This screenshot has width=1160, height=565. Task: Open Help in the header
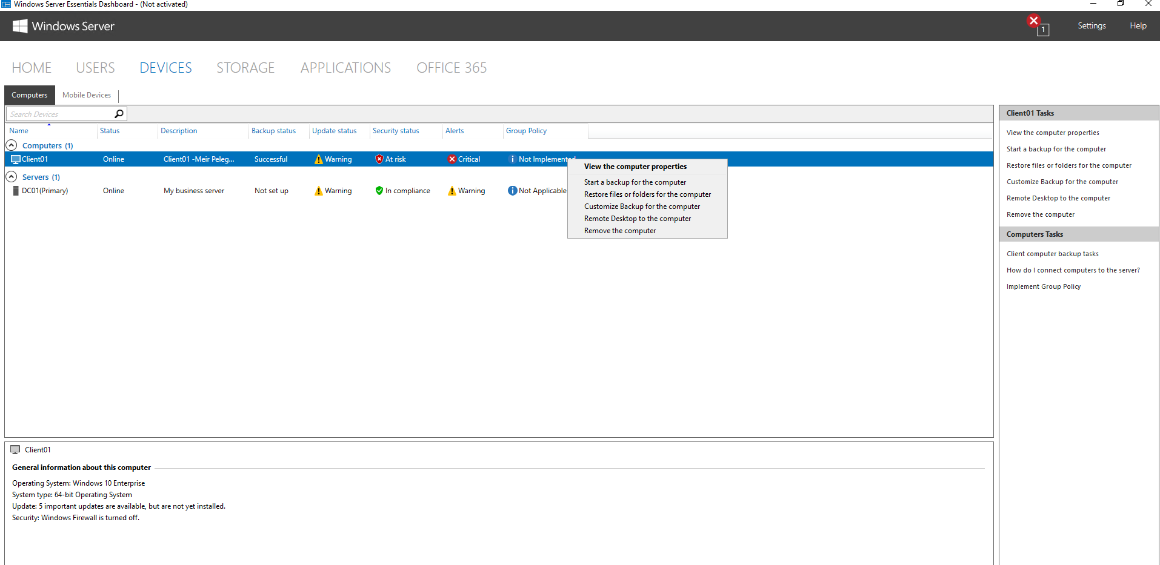pos(1138,25)
